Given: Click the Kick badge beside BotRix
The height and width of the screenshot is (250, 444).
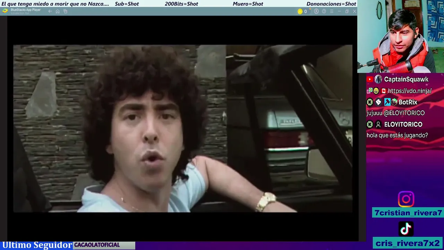Looking at the screenshot, I should [370, 102].
